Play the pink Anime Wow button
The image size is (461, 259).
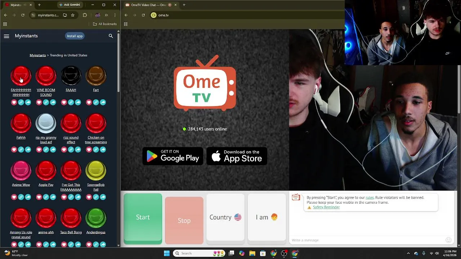[21, 171]
